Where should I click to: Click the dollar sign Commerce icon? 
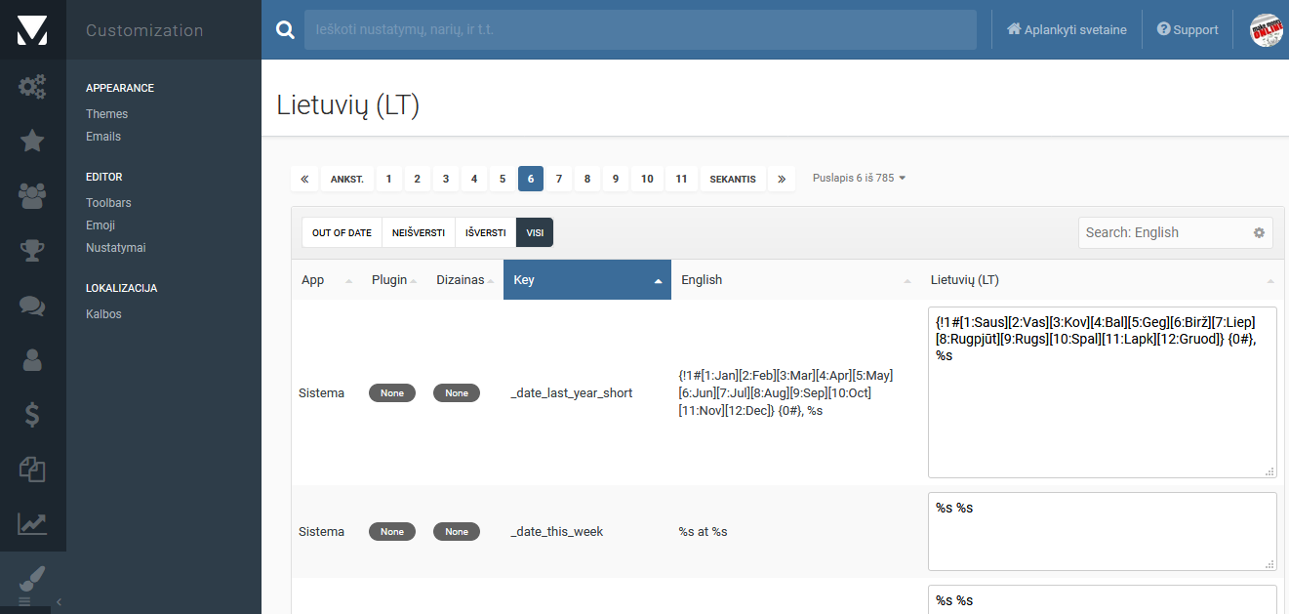(32, 415)
